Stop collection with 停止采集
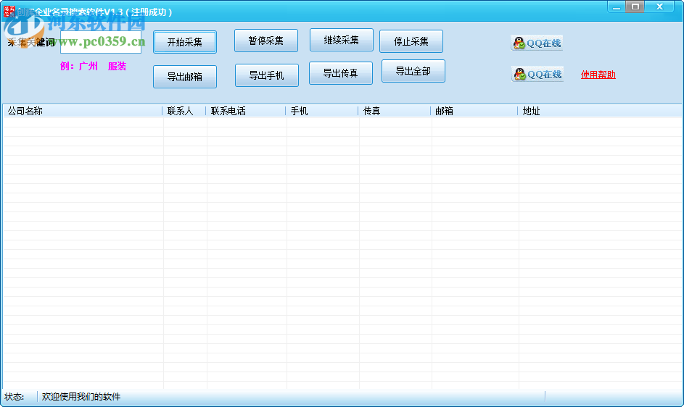Viewport: 684px width, 407px height. (x=411, y=41)
